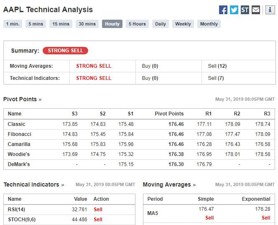Click Fibonacci R2 value 177.47
Viewport: 278px width, 225px height.
[x=232, y=134]
